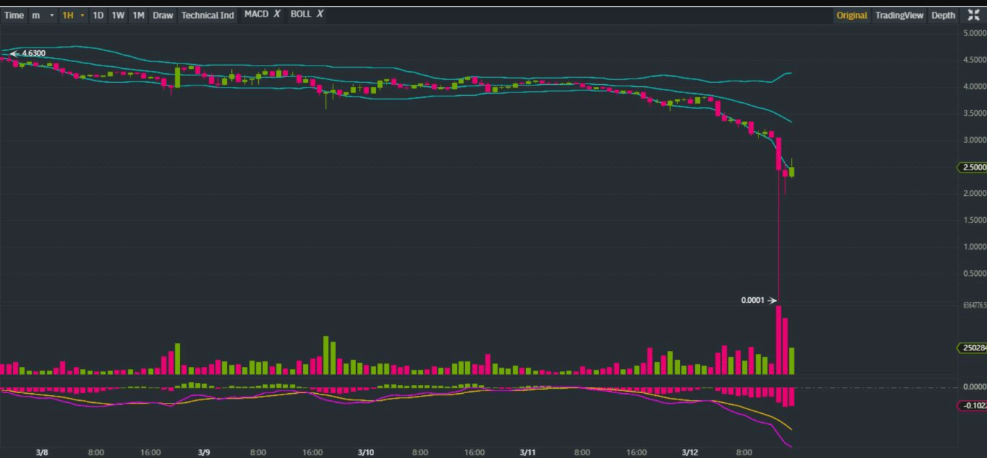Click the tallest pink volume bar
Viewport: 987px width, 458px height.
[x=779, y=340]
